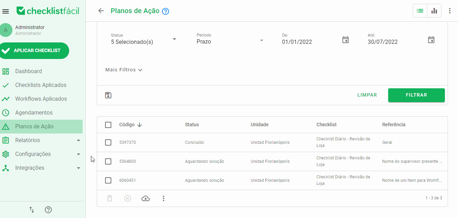Select the checkbox on row 6060451

108,180
